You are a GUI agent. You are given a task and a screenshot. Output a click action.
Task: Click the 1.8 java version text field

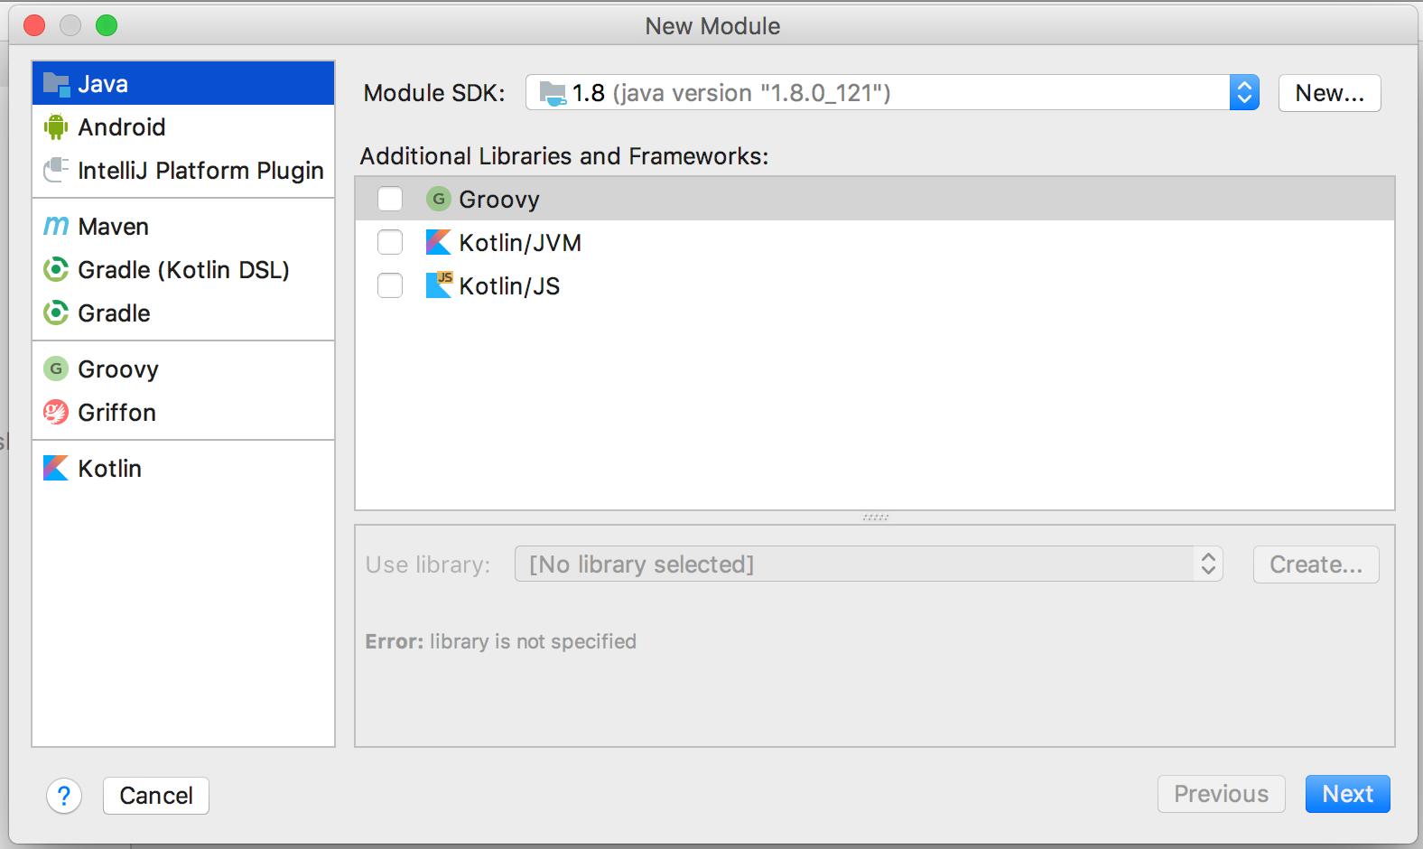point(877,92)
